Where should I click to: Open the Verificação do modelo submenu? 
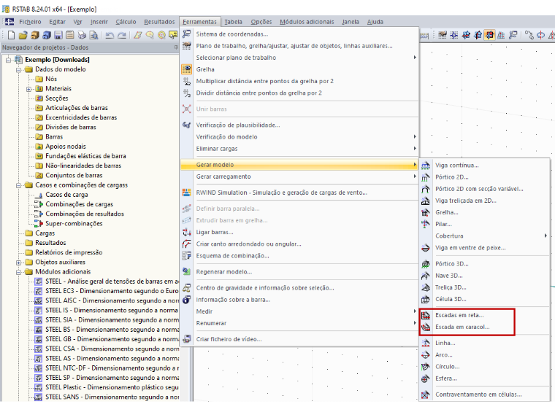(x=299, y=137)
